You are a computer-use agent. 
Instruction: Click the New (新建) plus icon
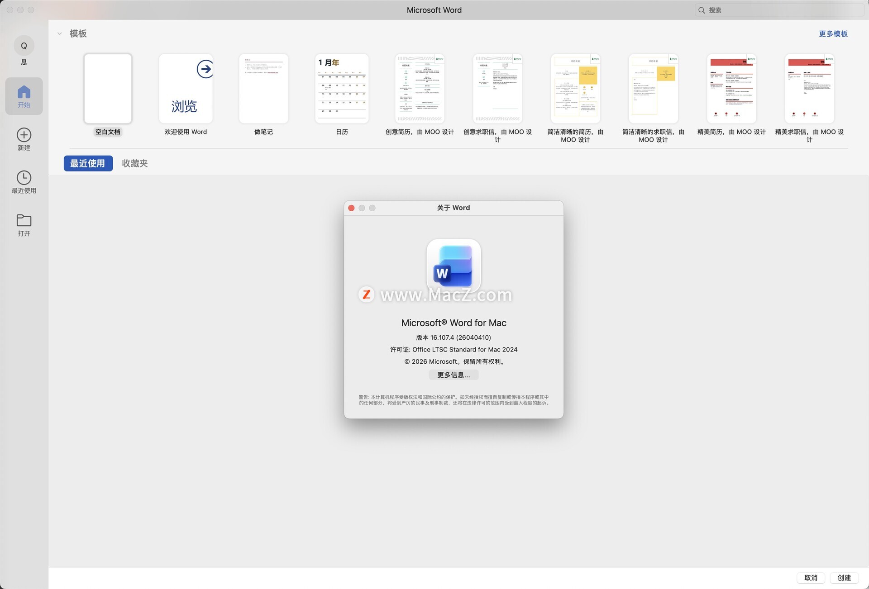(24, 135)
